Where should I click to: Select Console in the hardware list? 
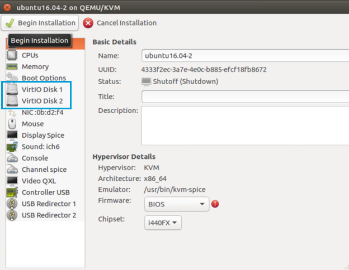[x=45, y=158]
